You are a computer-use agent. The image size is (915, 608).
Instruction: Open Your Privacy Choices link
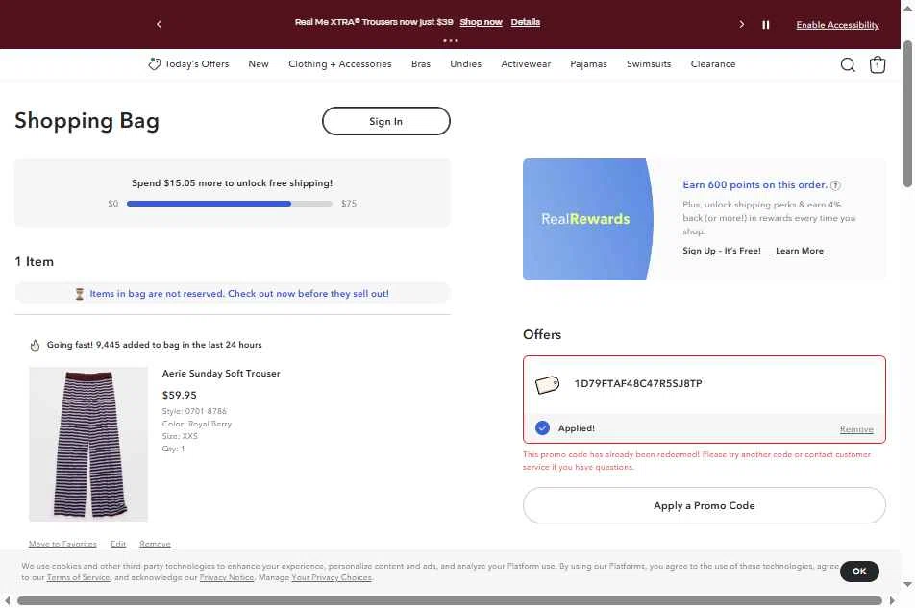pos(332,577)
